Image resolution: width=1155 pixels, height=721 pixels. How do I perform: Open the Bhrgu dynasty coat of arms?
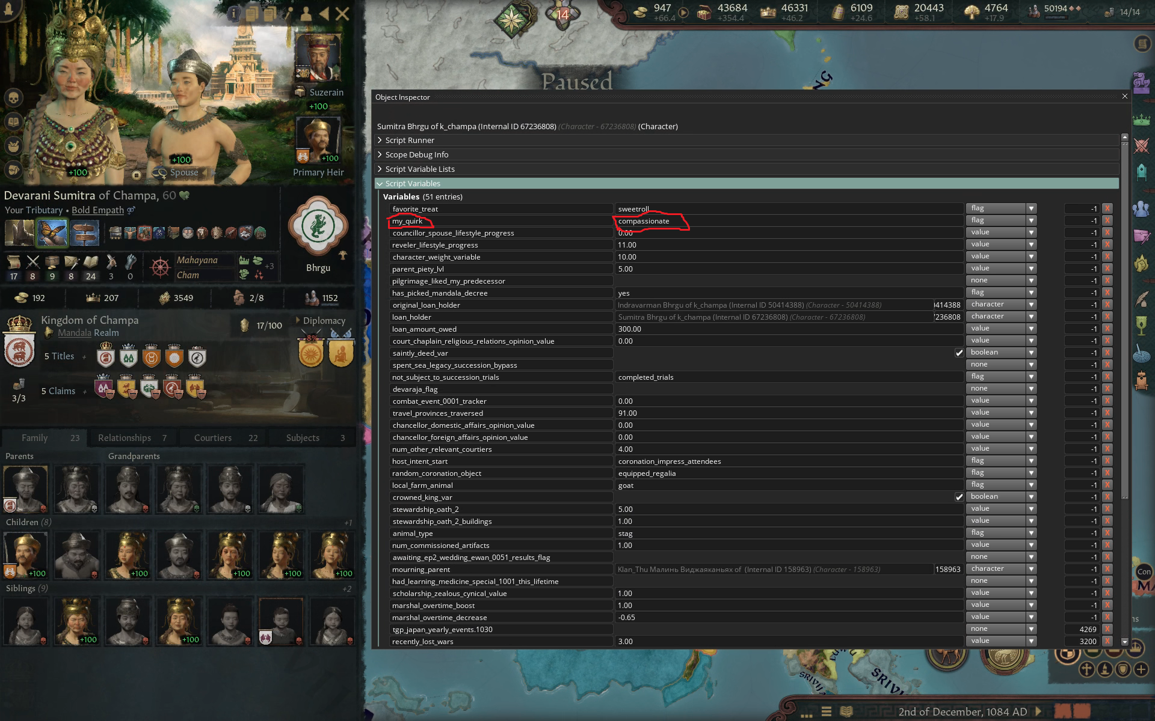tap(318, 227)
